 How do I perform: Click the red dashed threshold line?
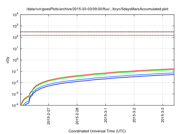pyautogui.click(x=97, y=35)
